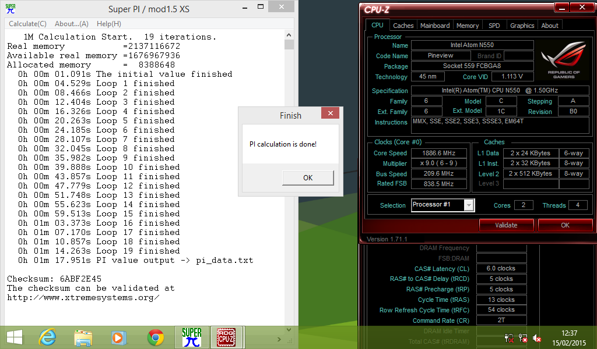597x349 pixels.
Task: Click the Rated FSB value 838.5 MHz
Action: (x=439, y=184)
